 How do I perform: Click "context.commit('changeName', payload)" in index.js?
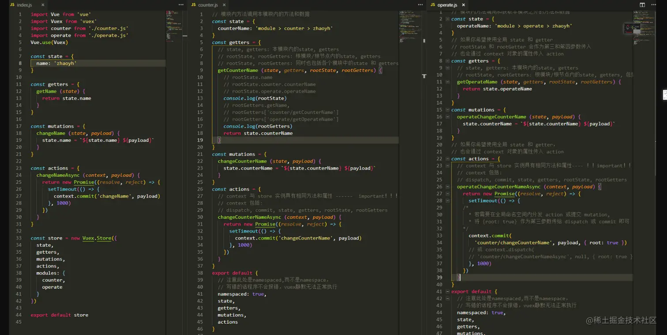coord(107,196)
